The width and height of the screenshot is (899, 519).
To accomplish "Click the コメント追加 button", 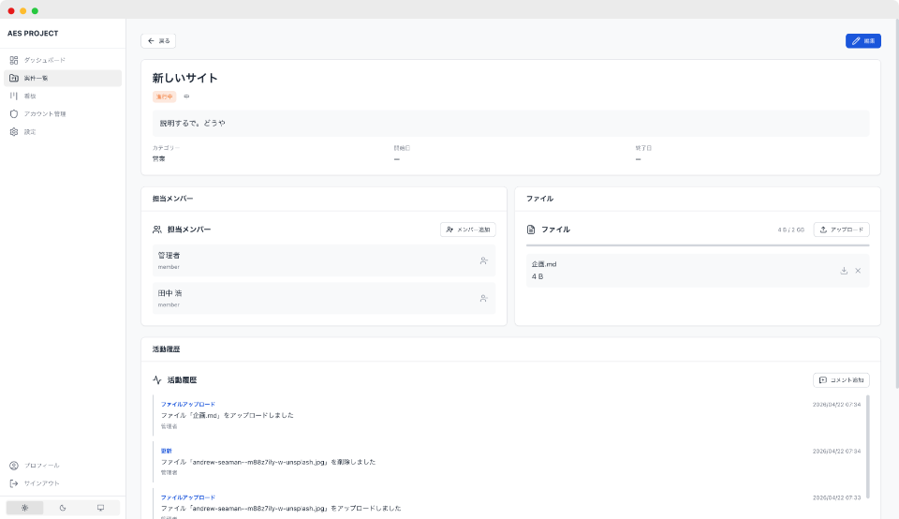I will point(841,380).
